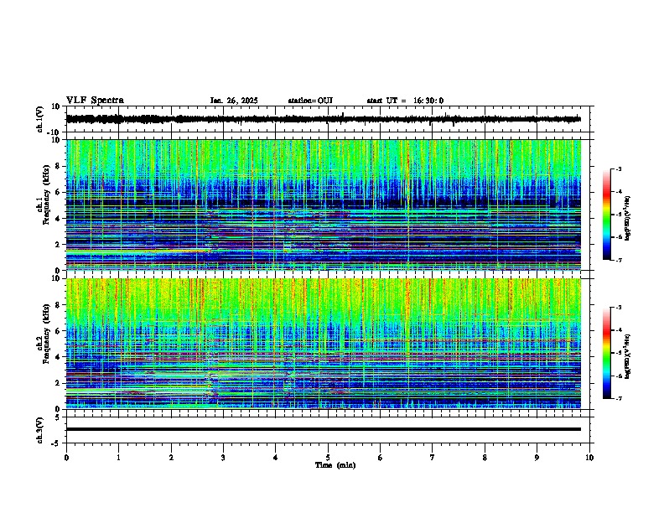Image resolution: width=664 pixels, height=513 pixels.
Task: Click the ch.2 frequency tick label "6"
Action: [x=59, y=331]
